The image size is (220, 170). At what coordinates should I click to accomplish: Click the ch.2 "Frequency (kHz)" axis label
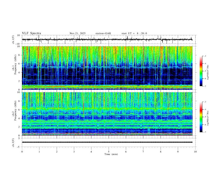[x=15, y=111]
